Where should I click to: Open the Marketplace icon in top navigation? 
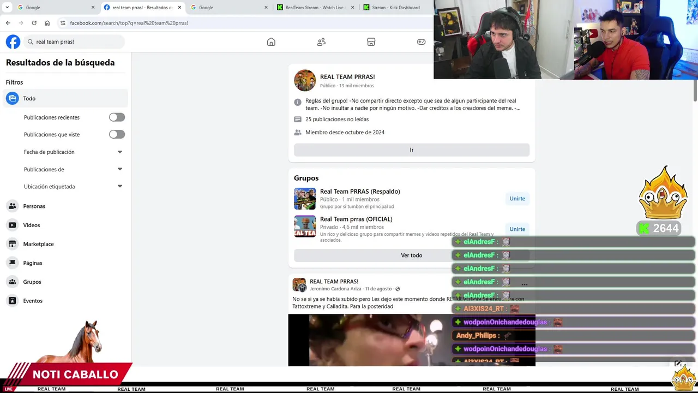coord(371,42)
